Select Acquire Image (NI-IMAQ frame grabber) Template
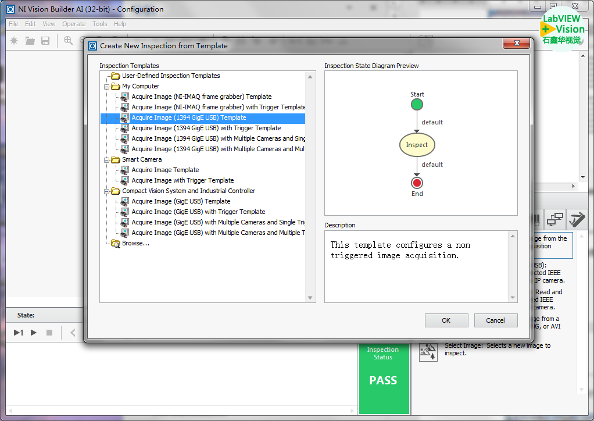This screenshot has height=421, width=594. pyautogui.click(x=201, y=97)
